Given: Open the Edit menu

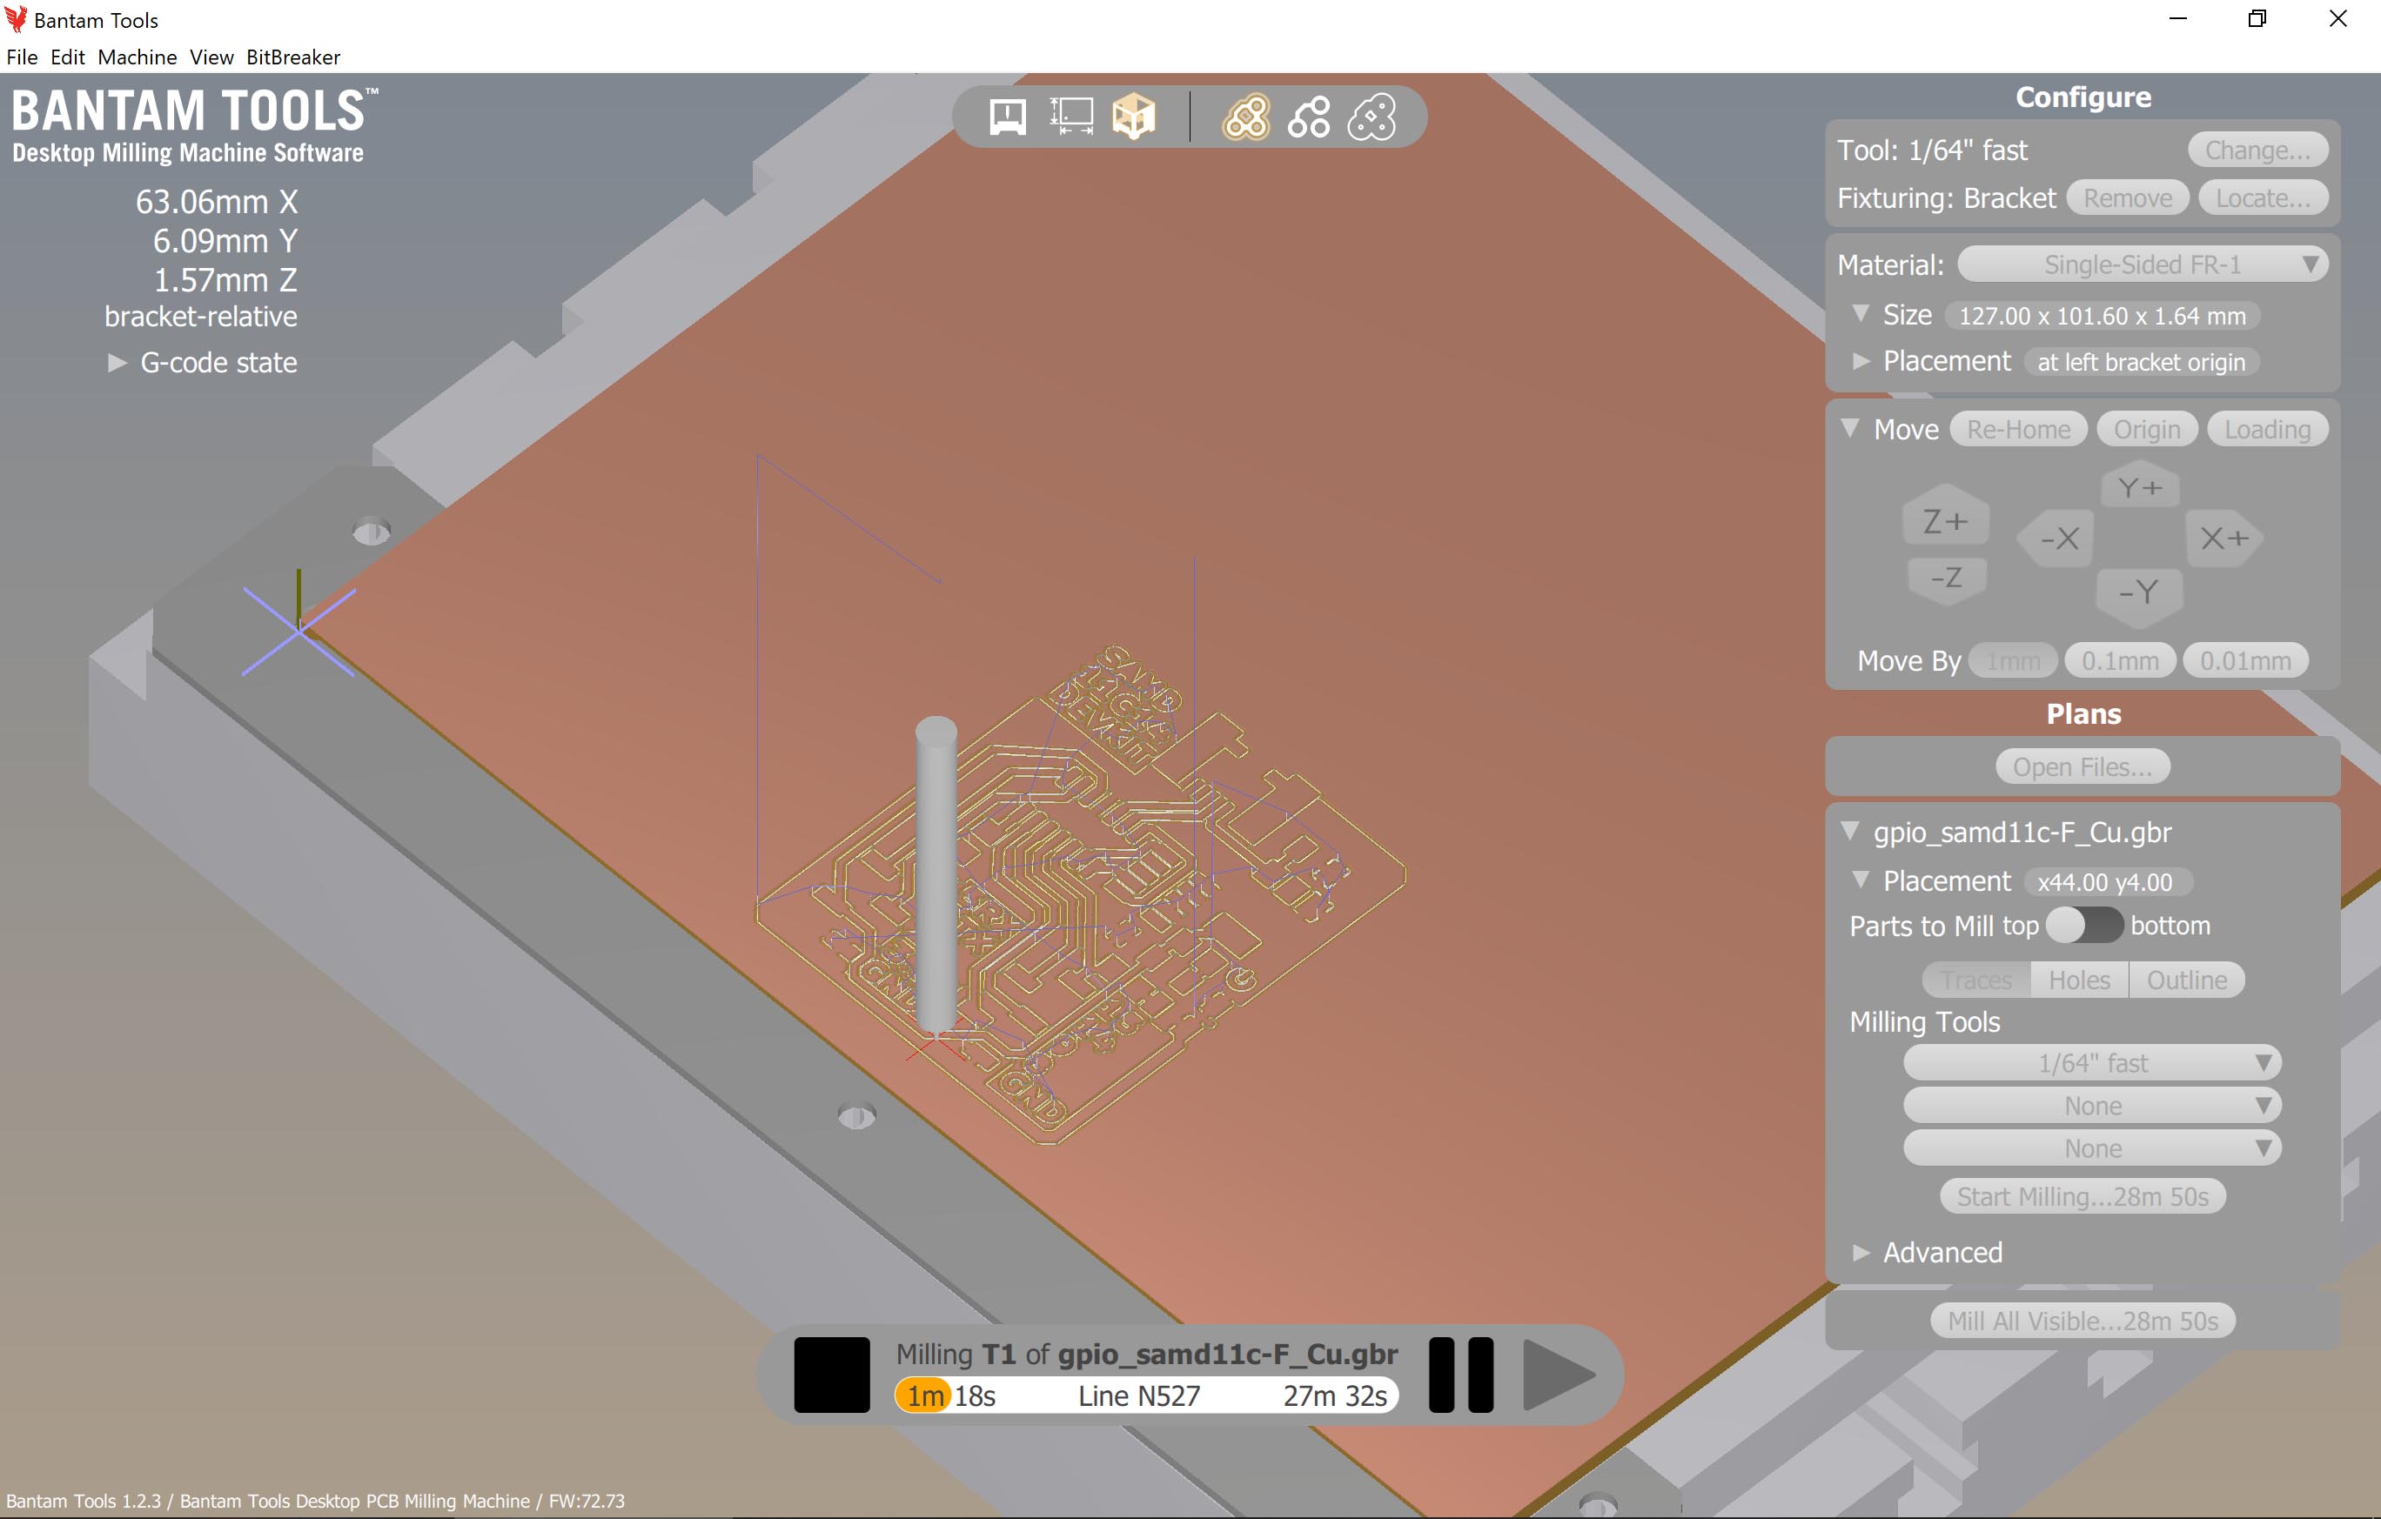Looking at the screenshot, I should tap(67, 57).
